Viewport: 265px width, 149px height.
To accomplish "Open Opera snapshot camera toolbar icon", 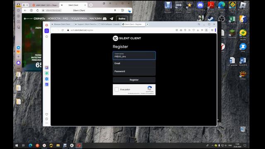I will [181, 30].
